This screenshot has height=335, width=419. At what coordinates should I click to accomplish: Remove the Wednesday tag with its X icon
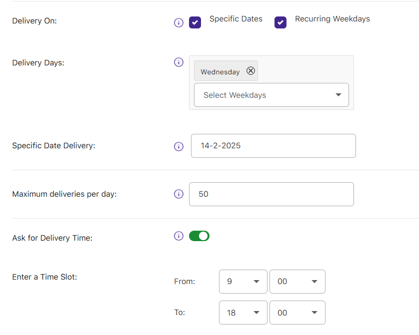coord(251,71)
